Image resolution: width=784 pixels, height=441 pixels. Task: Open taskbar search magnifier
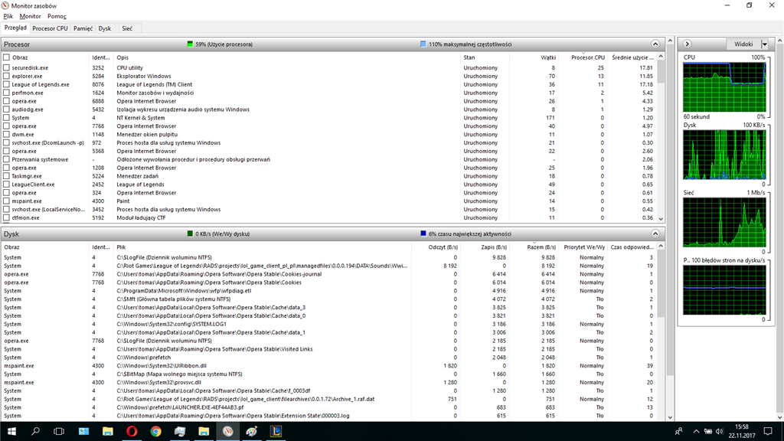point(35,431)
